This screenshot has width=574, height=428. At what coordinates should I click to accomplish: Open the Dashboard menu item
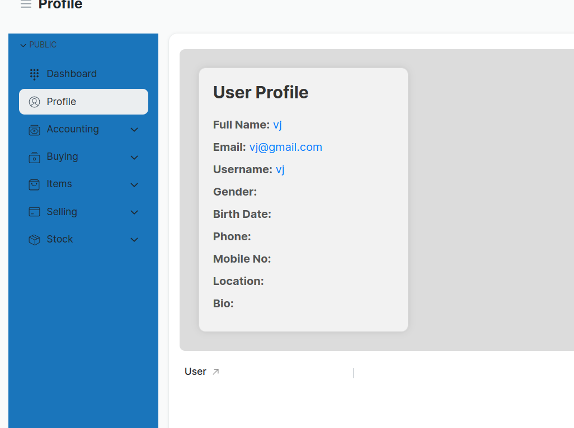pos(72,74)
